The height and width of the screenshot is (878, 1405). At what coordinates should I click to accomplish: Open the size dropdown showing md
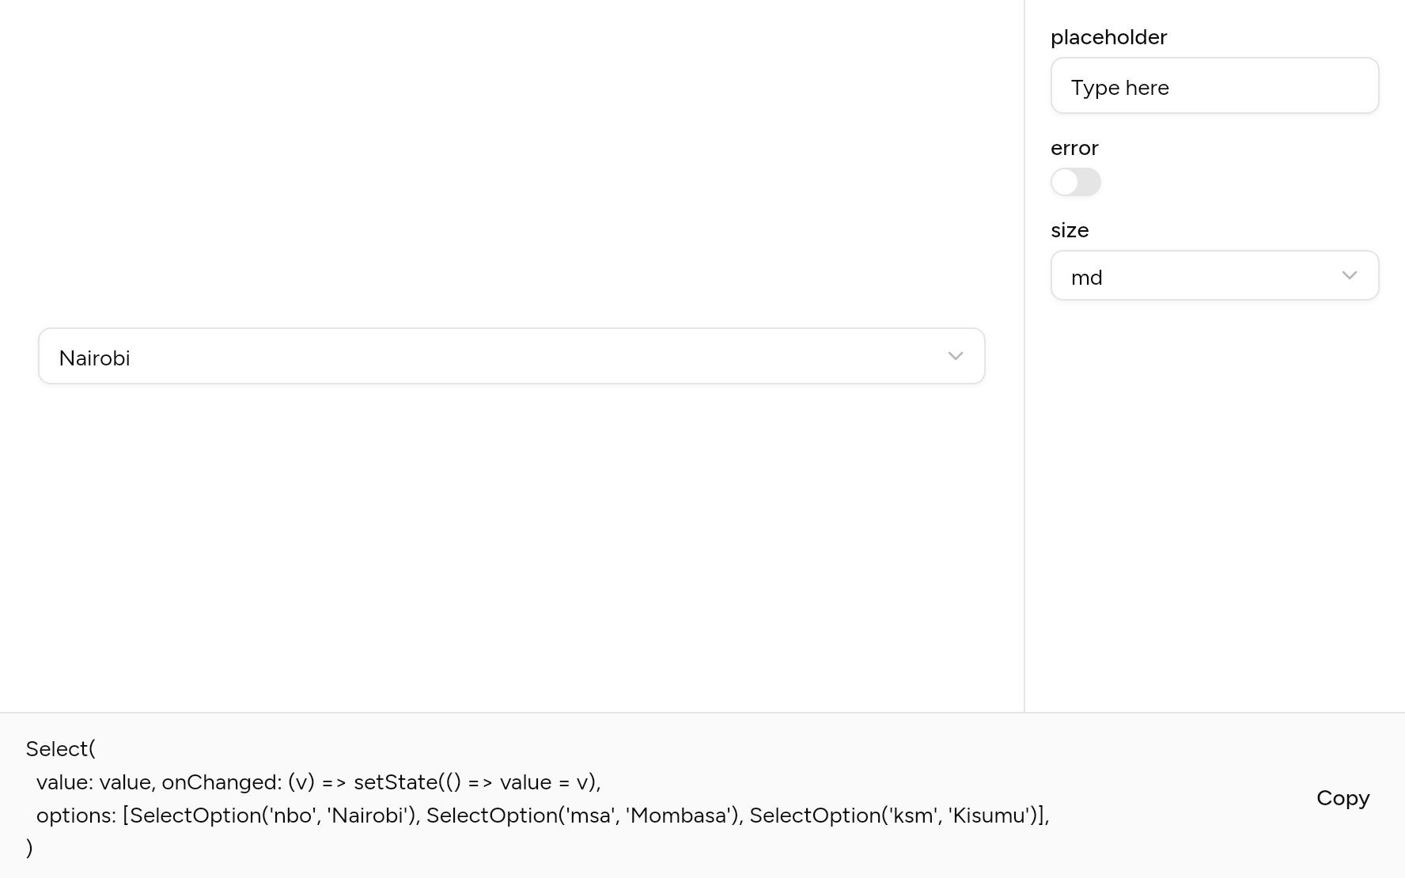coord(1214,275)
